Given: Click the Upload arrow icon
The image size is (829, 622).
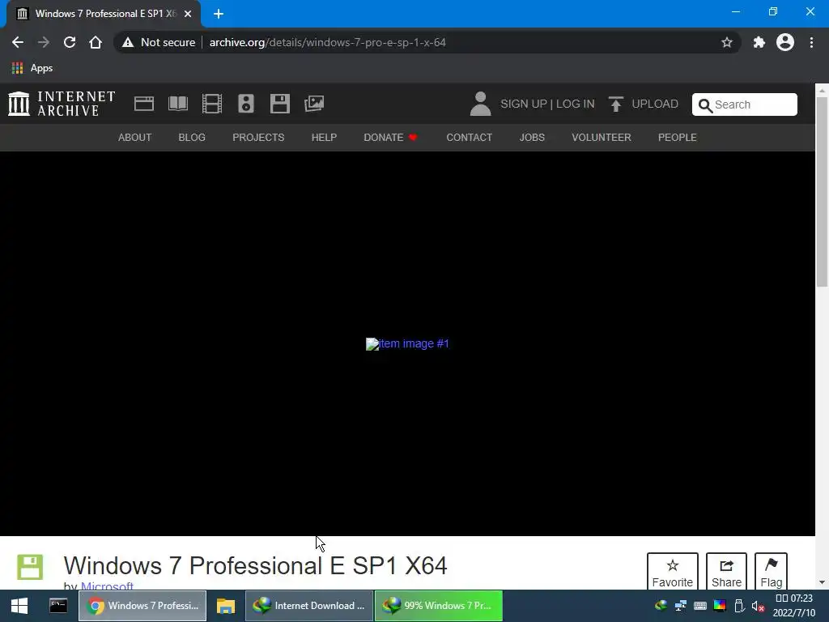Looking at the screenshot, I should click(615, 104).
